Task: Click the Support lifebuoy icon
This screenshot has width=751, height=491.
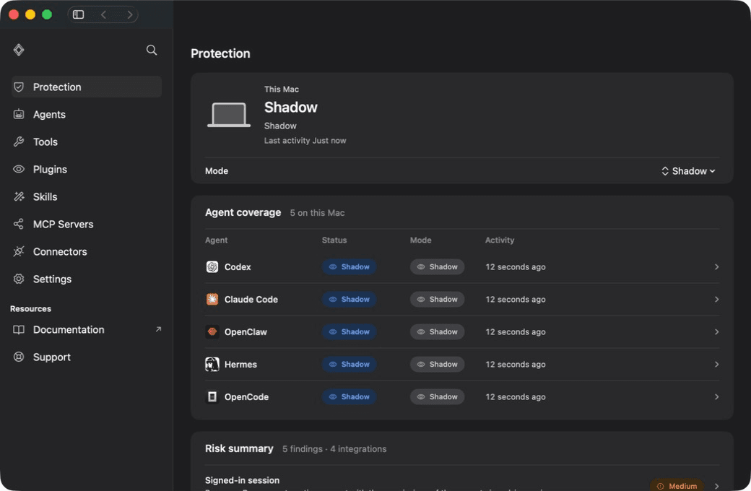Action: coord(19,357)
